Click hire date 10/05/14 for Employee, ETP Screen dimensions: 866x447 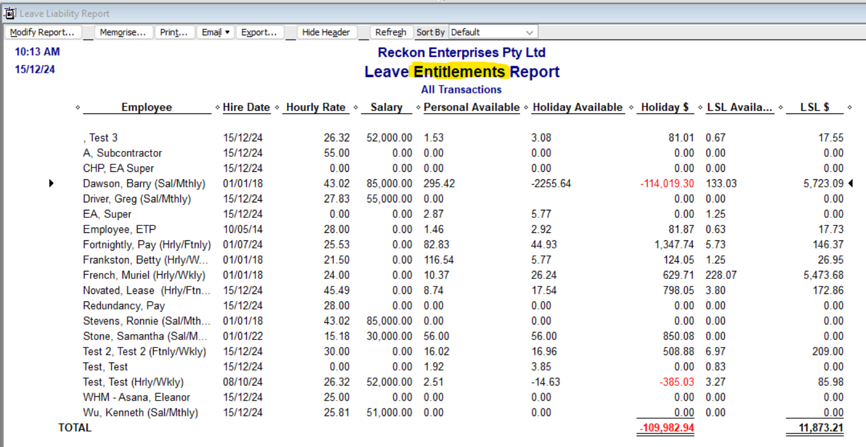tap(243, 230)
